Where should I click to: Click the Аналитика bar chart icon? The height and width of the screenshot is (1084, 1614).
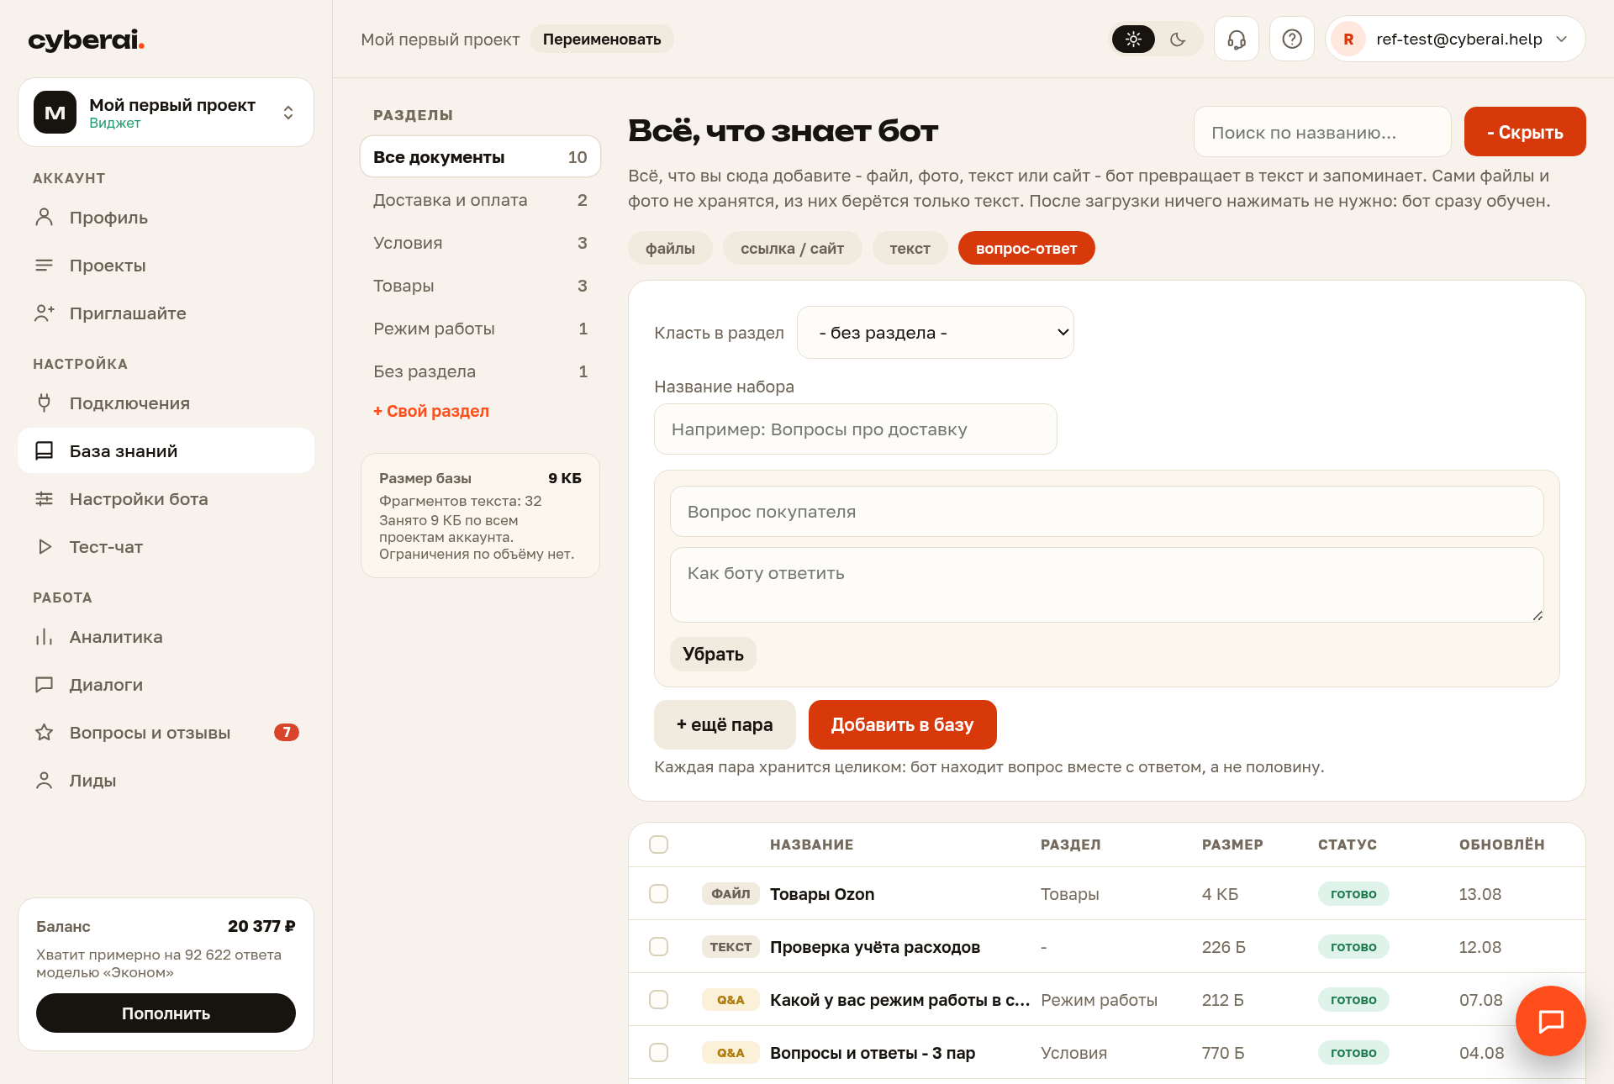click(x=45, y=637)
